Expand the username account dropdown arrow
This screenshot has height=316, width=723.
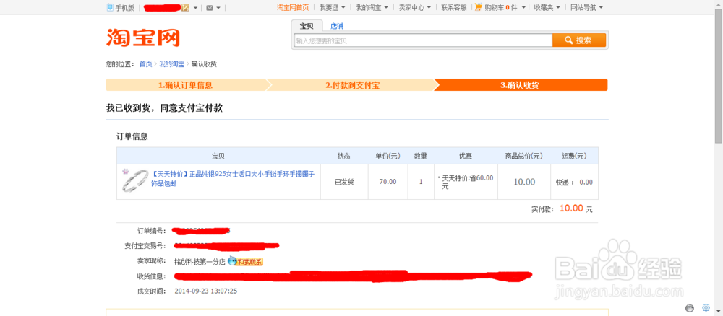pyautogui.click(x=195, y=8)
